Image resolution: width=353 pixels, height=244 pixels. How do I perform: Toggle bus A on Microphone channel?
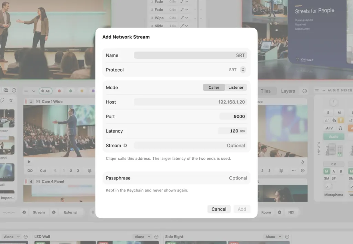(x=334, y=171)
